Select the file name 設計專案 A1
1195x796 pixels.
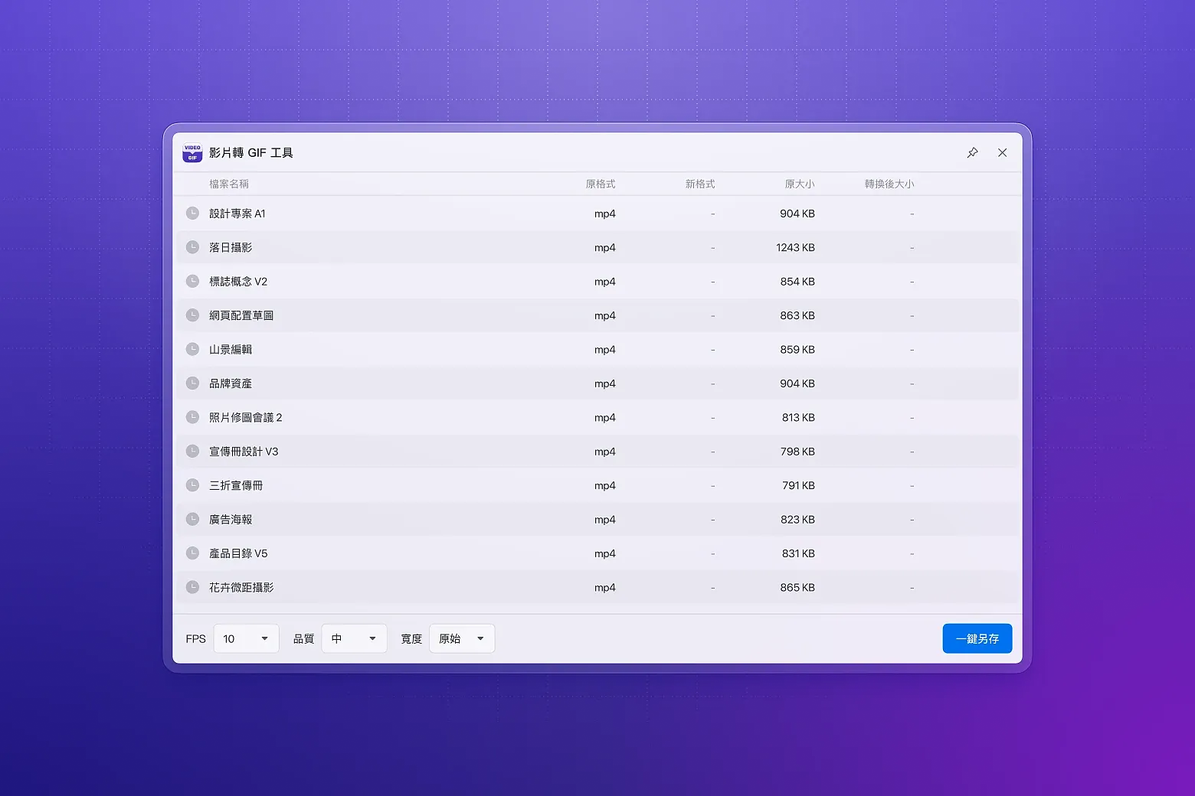click(237, 214)
